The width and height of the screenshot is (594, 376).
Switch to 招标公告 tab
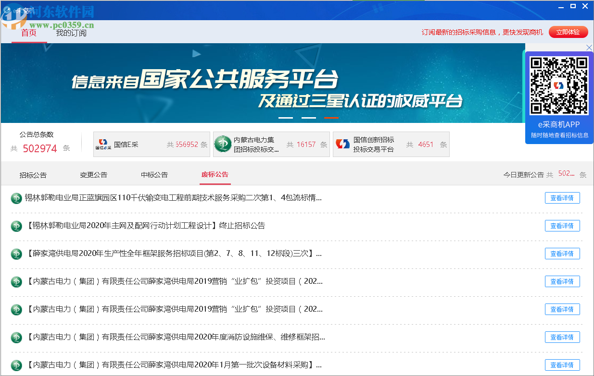click(x=33, y=175)
